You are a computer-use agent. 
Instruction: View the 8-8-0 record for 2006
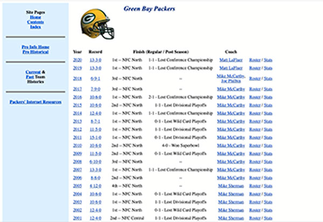pos(95,178)
